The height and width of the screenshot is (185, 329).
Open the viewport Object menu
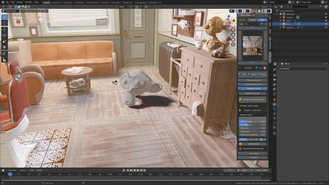[45, 11]
